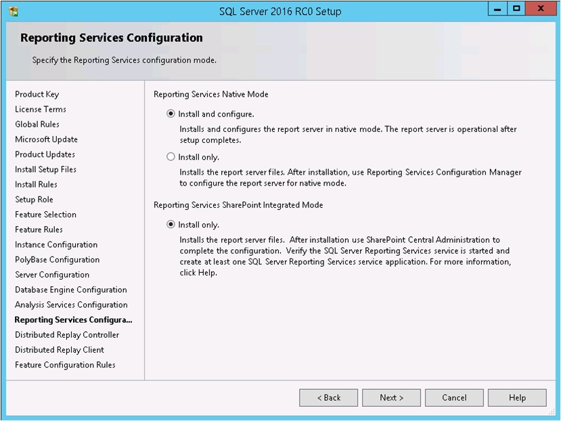Select Product Updates step

[x=45, y=154]
